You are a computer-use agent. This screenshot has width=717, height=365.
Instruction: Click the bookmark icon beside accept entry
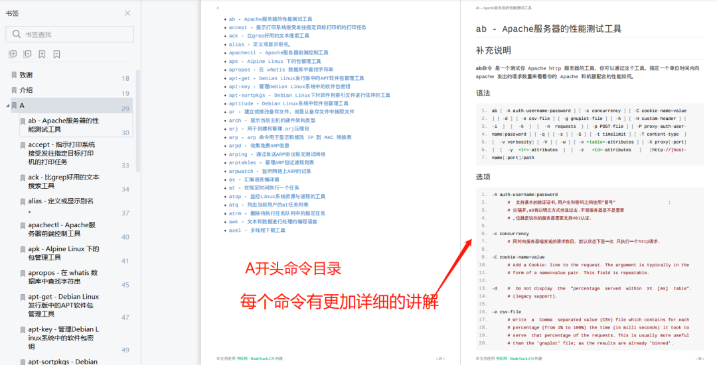pos(23,144)
